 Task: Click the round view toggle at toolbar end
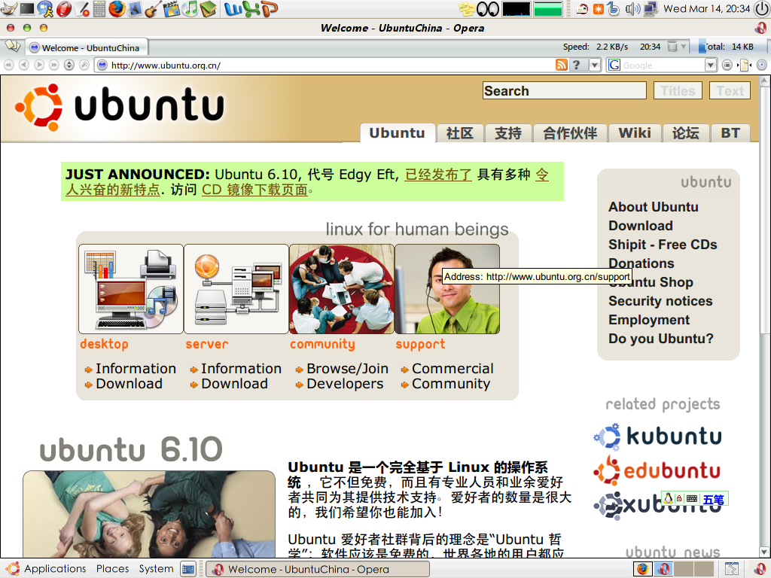[762, 65]
